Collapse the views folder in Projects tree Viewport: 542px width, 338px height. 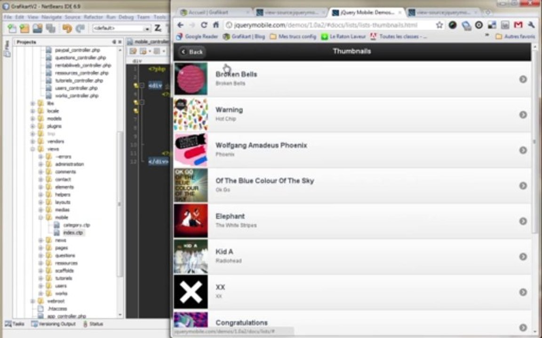(x=32, y=149)
